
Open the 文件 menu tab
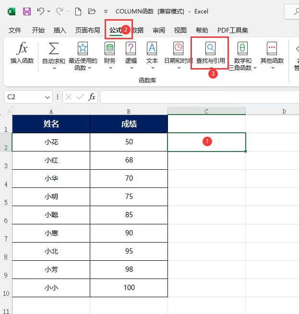15,30
